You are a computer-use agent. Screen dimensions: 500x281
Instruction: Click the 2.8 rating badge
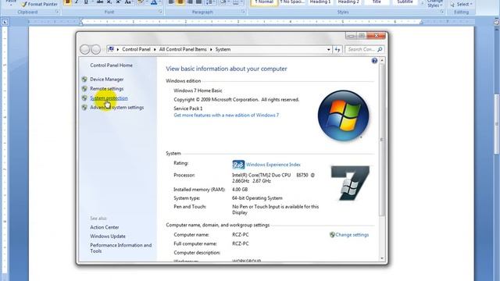click(x=238, y=165)
